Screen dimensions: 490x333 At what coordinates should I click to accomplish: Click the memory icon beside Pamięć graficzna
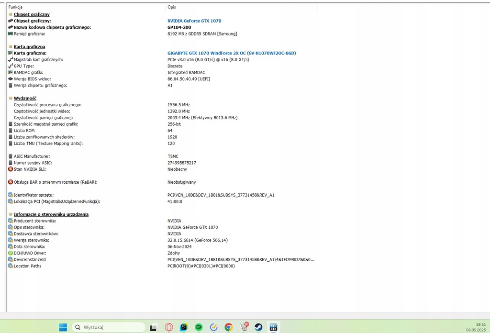[x=11, y=34]
